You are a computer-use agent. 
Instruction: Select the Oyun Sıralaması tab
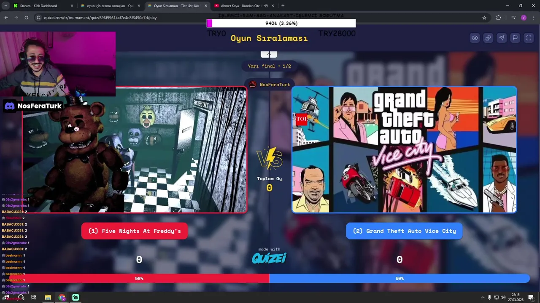[176, 6]
